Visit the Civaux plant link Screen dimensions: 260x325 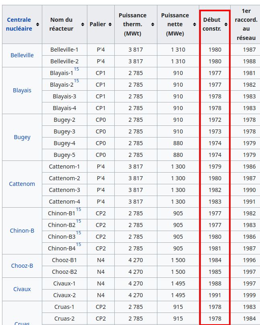(x=22, y=289)
